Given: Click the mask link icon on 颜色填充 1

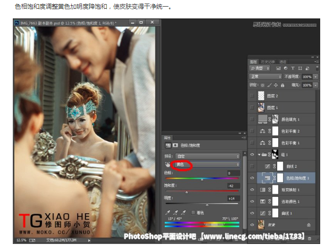Looking at the screenshot, I should (x=269, y=119).
